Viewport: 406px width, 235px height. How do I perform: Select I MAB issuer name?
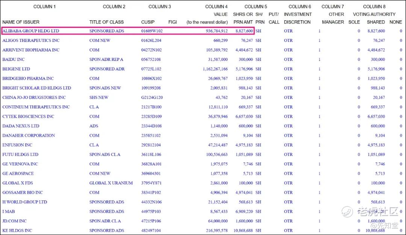[9, 211]
